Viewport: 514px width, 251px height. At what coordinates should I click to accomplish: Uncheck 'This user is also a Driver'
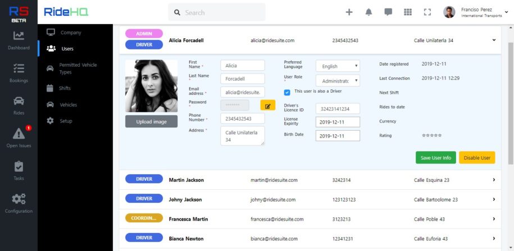[x=287, y=92]
